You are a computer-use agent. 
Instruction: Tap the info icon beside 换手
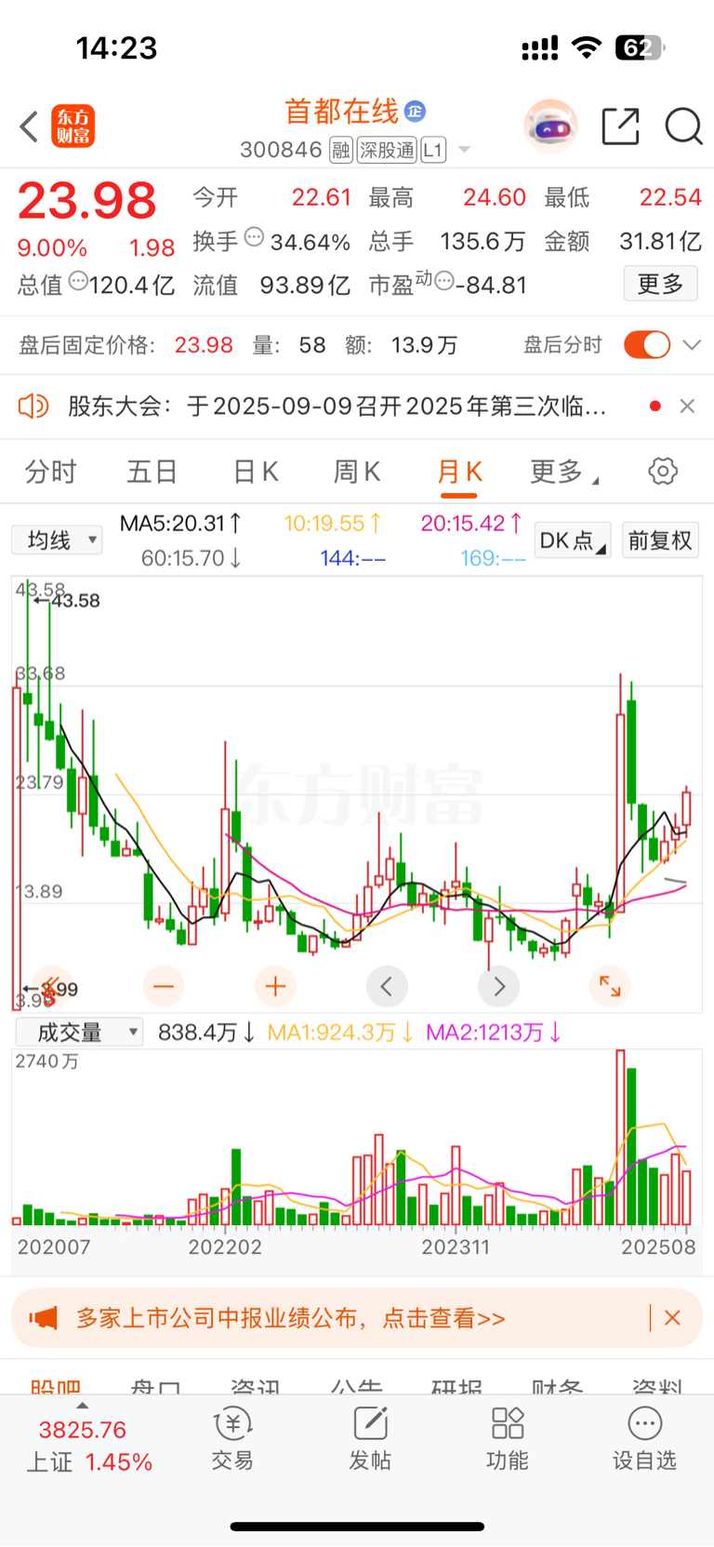pyautogui.click(x=254, y=237)
